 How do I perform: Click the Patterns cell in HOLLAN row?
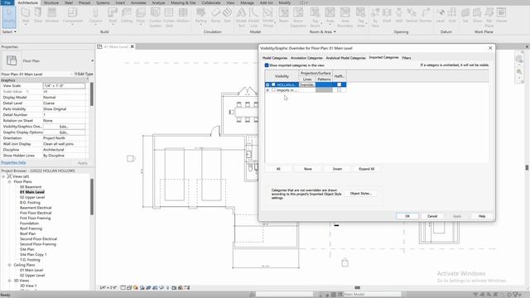[324, 84]
